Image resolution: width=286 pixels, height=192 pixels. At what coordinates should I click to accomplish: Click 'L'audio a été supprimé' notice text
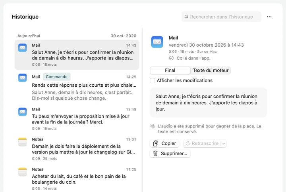[x=210, y=129]
